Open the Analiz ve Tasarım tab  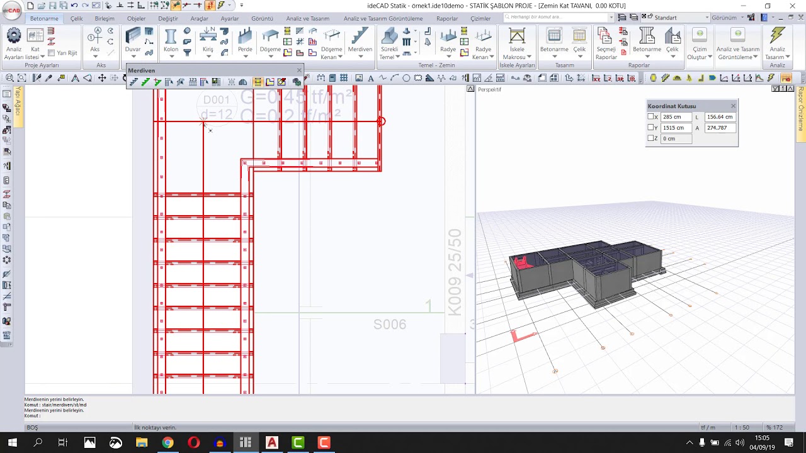307,18
